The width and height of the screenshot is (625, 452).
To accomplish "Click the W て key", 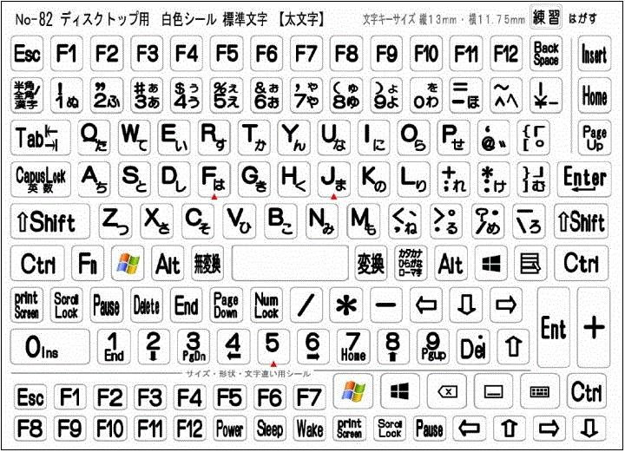I will [135, 138].
